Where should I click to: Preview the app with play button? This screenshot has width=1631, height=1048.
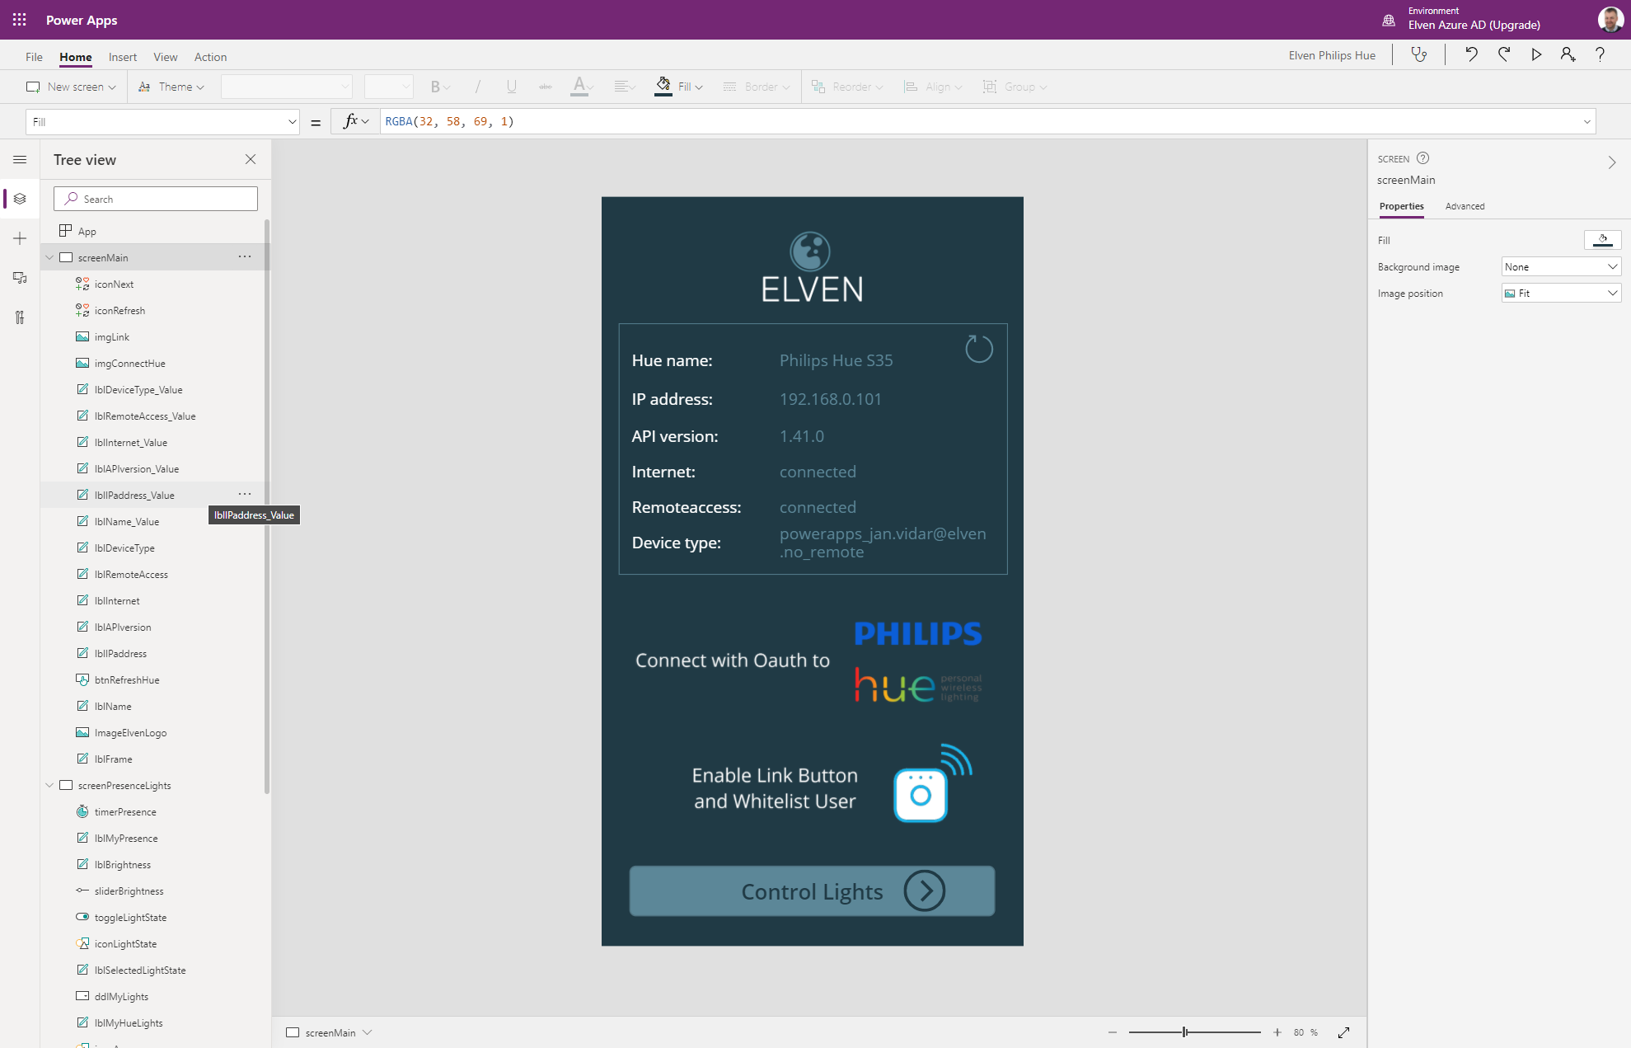tap(1536, 55)
